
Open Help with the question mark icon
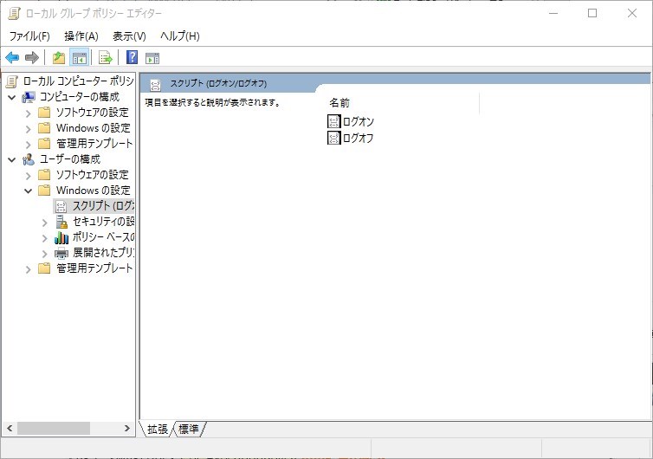132,57
